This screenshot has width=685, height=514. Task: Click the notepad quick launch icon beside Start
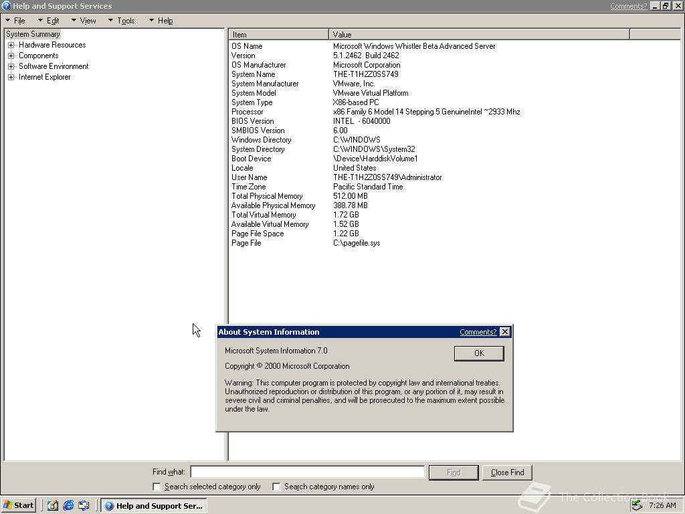tap(52, 506)
